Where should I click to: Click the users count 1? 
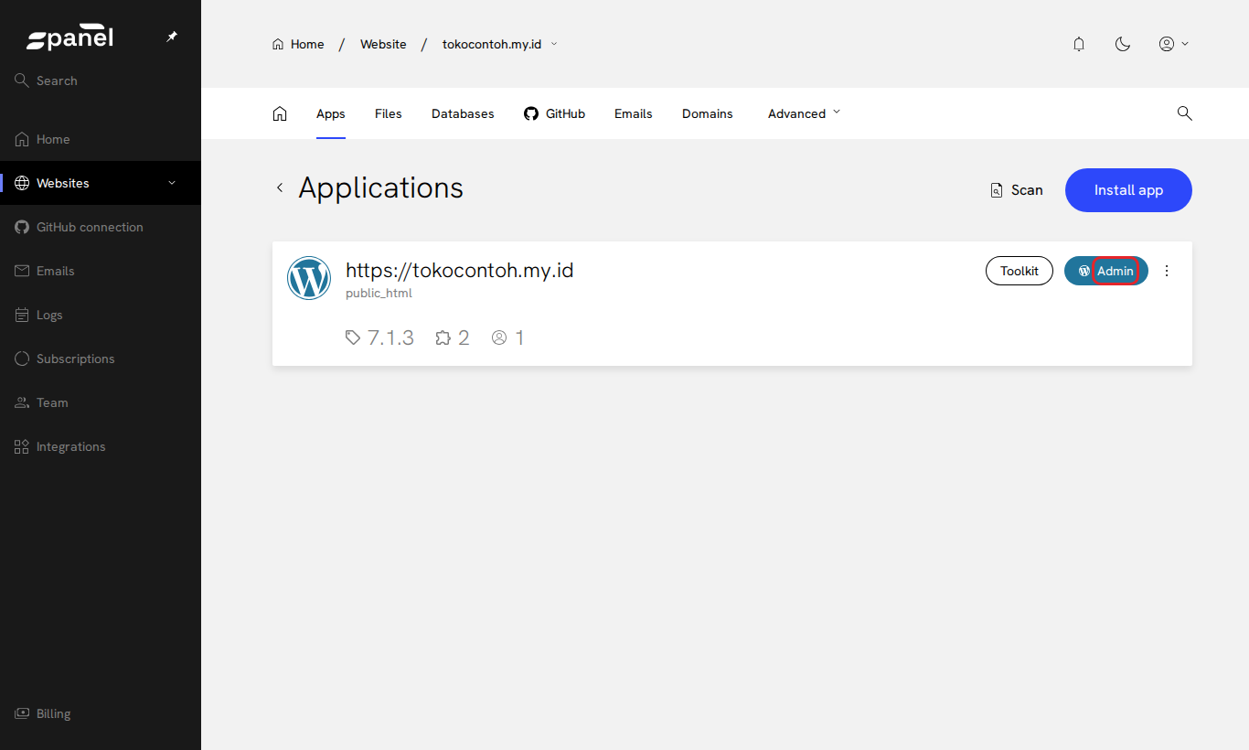point(507,337)
